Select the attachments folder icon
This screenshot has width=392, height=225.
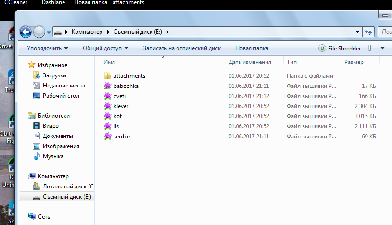tap(108, 76)
